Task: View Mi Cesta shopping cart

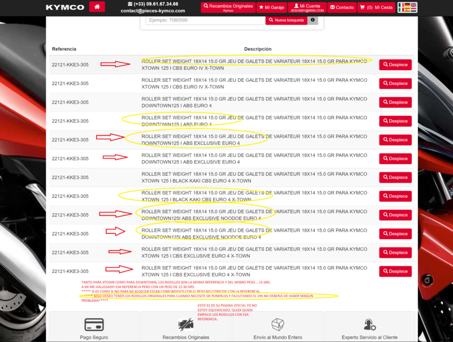Action: (376, 7)
